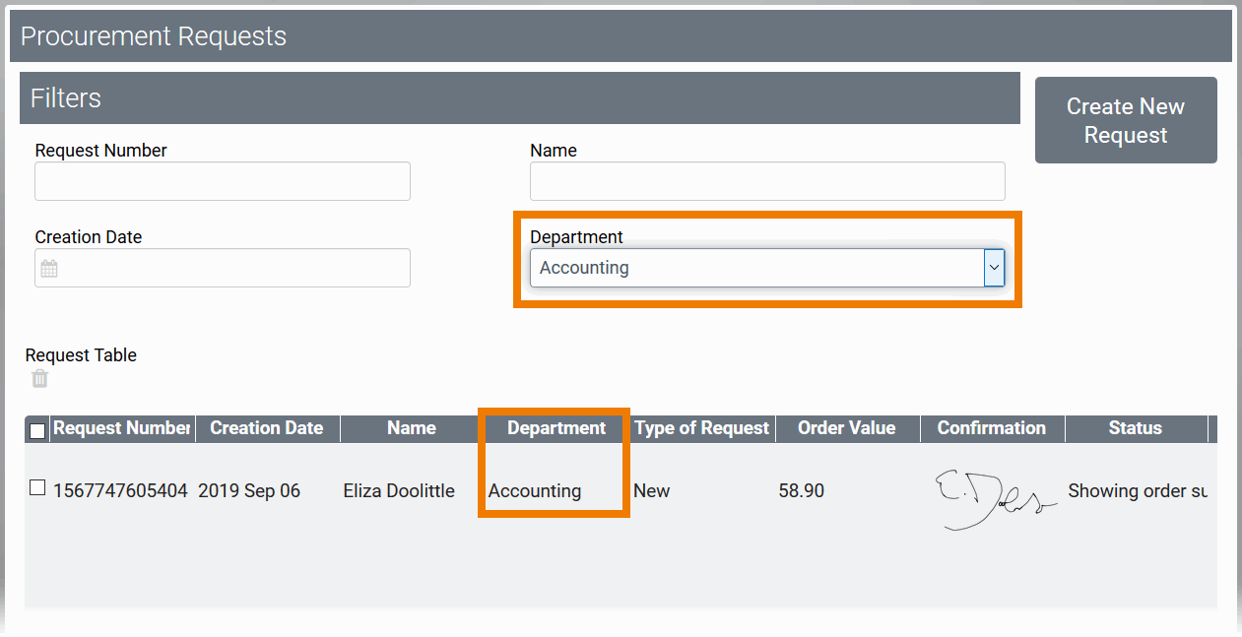Expand the Department dropdown arrow

pos(994,267)
